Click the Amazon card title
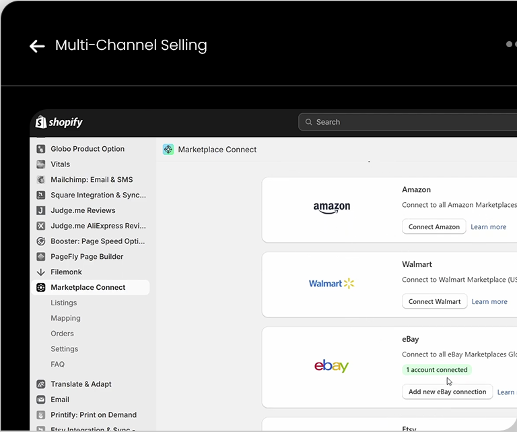The width and height of the screenshot is (517, 432). 416,189
